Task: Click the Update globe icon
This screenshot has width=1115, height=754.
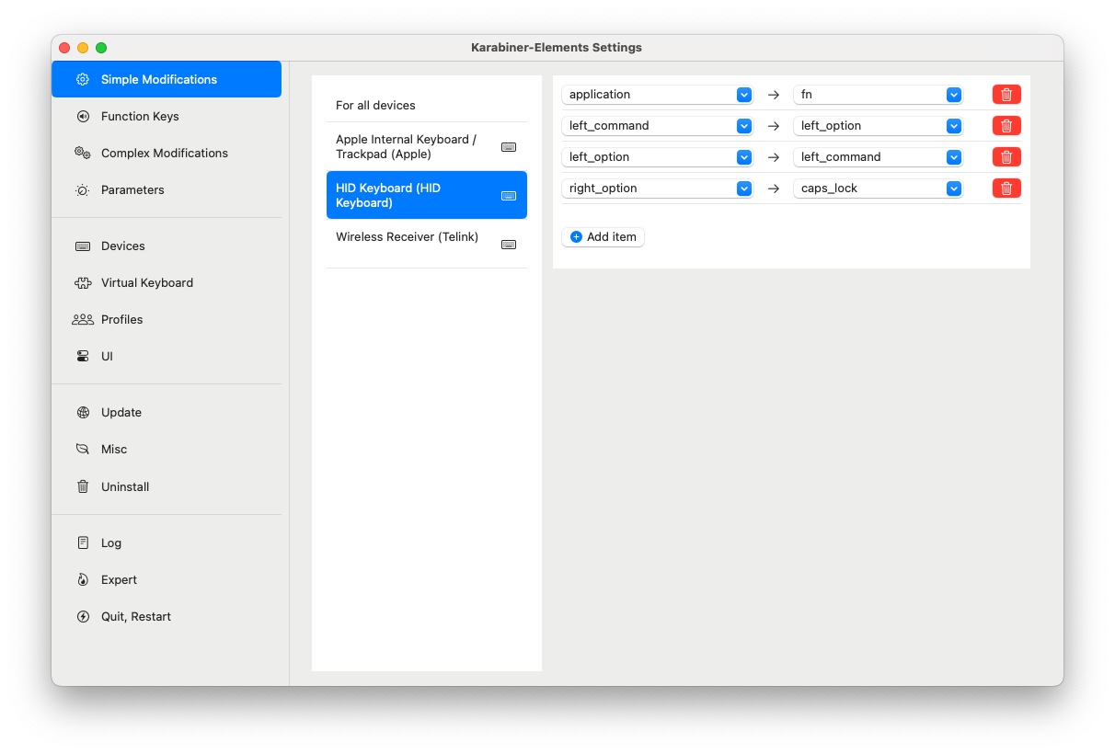Action: (83, 413)
